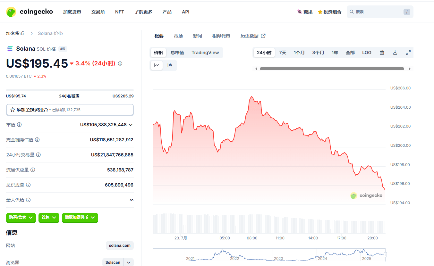
Task: Click the candy 糖果 icon
Action: (300, 12)
